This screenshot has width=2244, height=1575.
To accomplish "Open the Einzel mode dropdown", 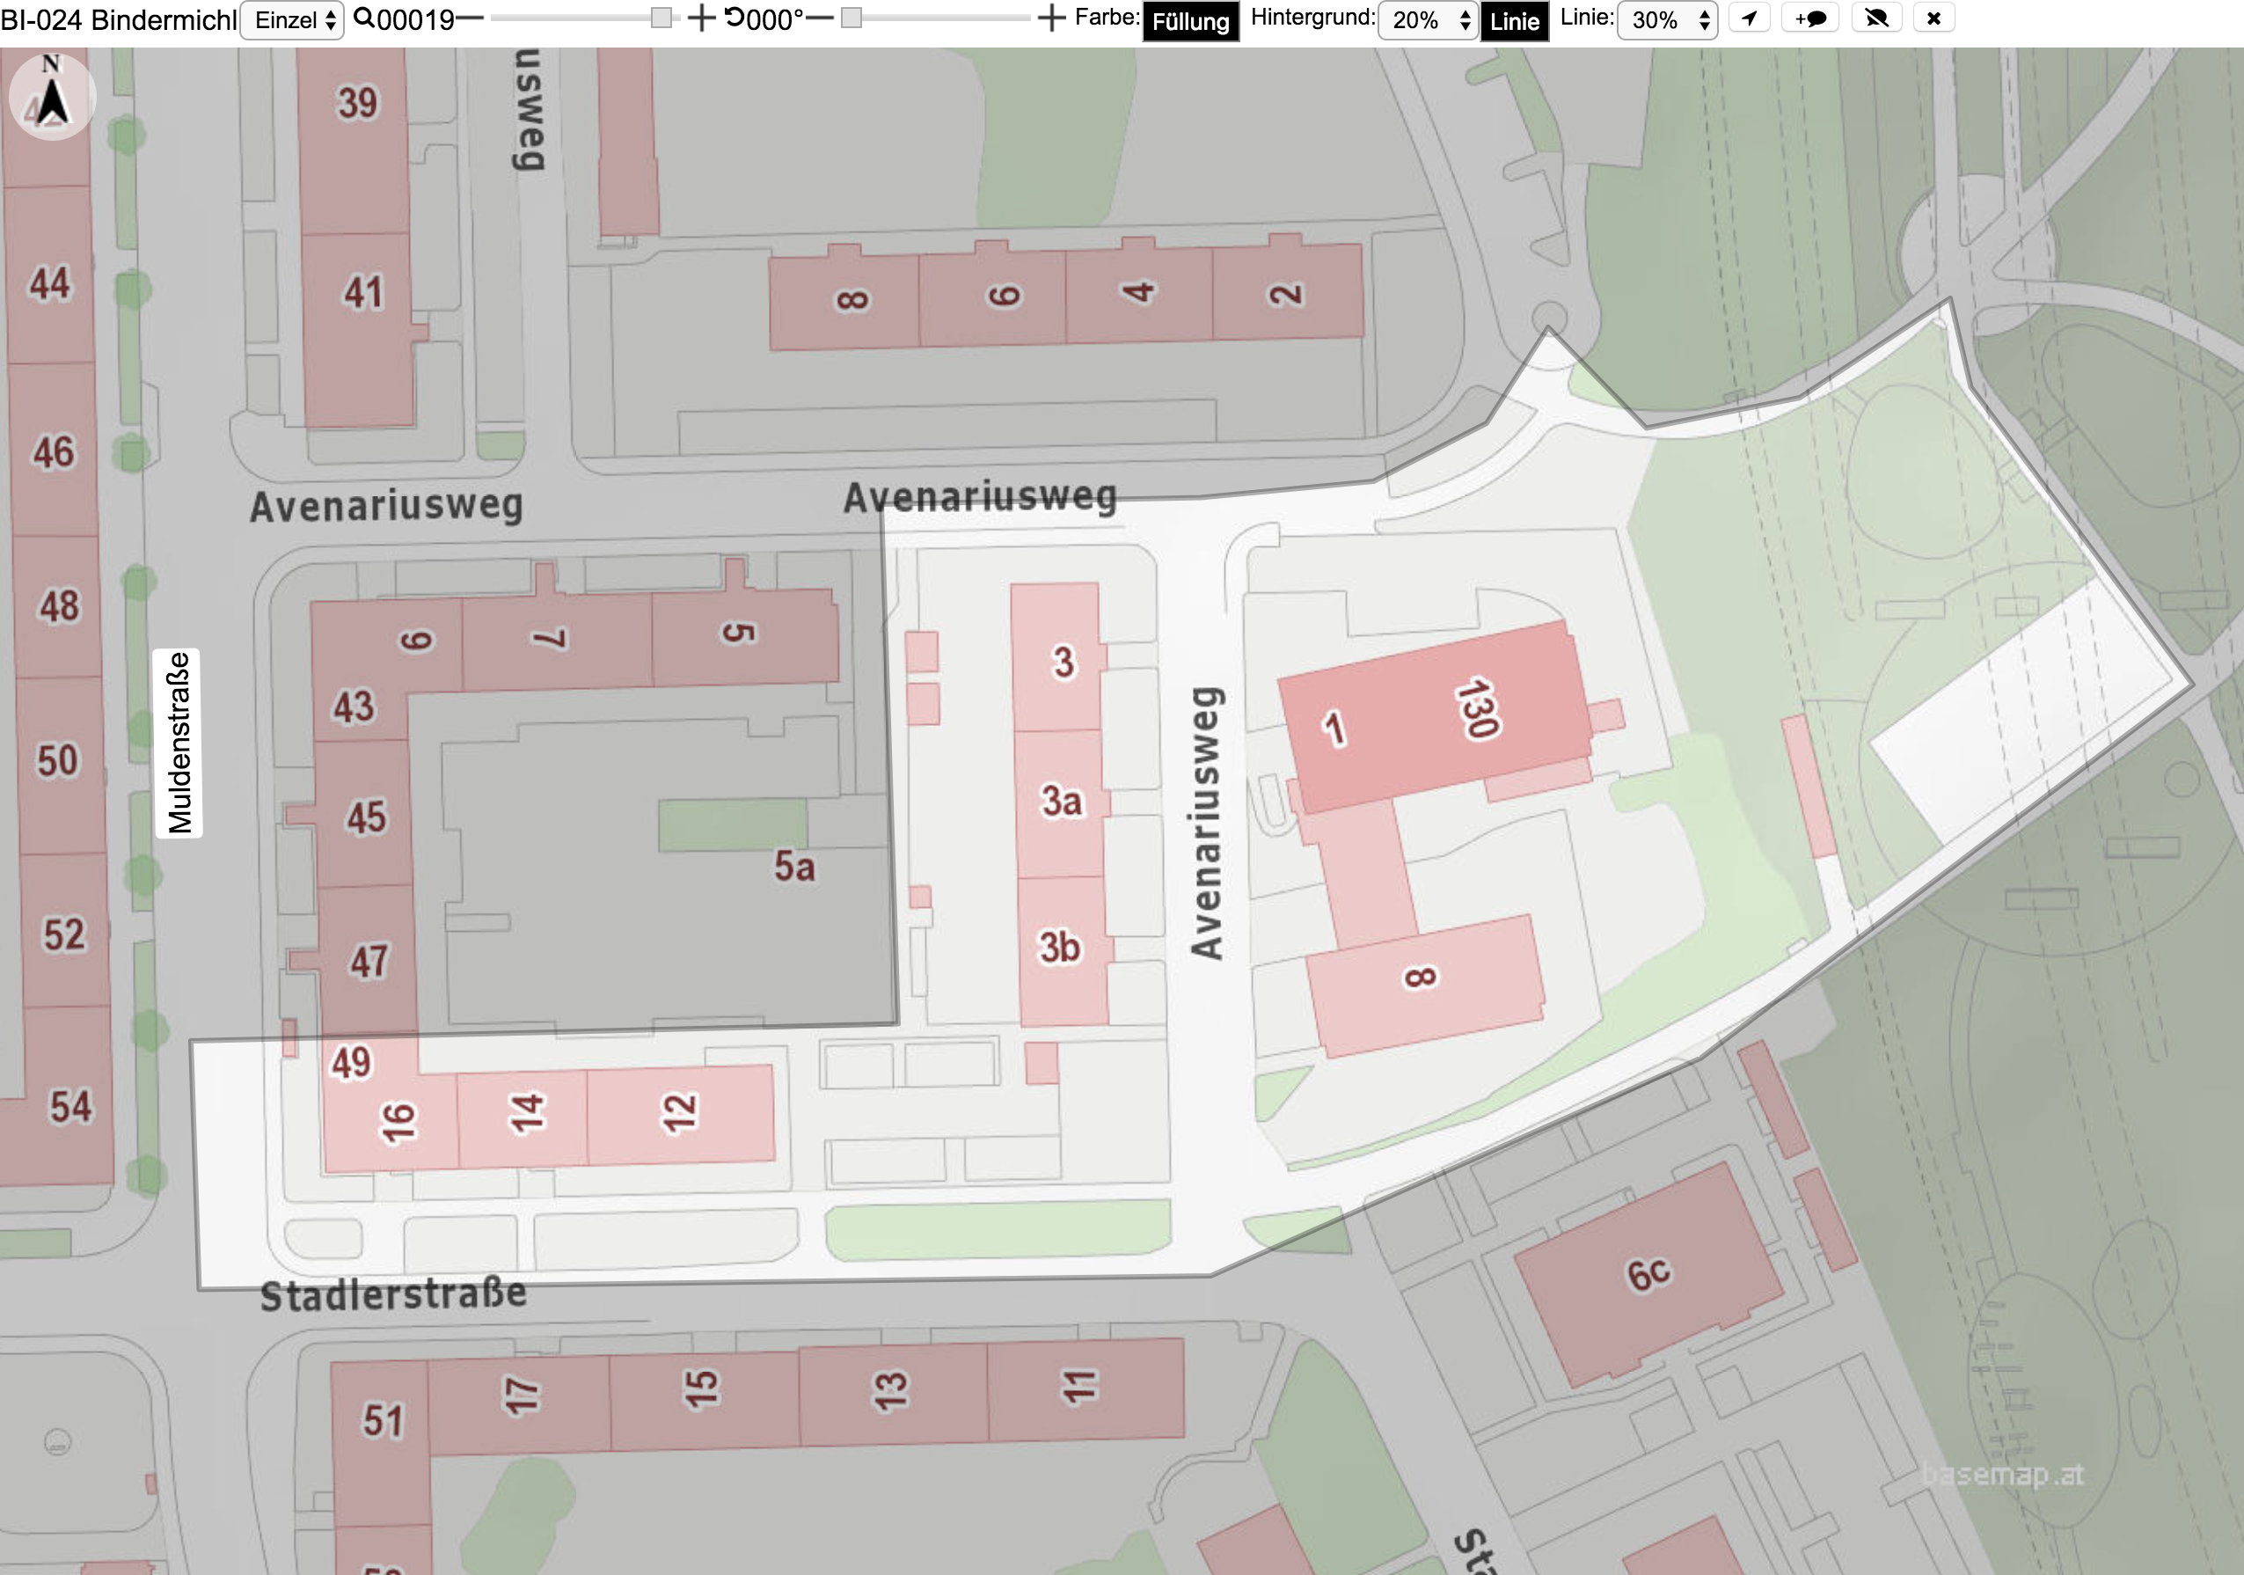I will pos(292,19).
